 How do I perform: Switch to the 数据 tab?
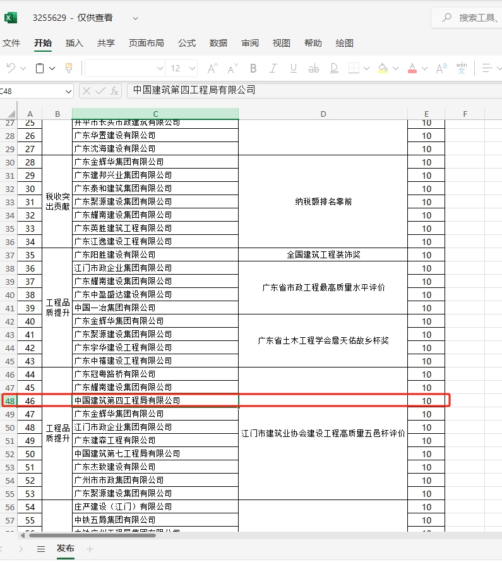[218, 43]
